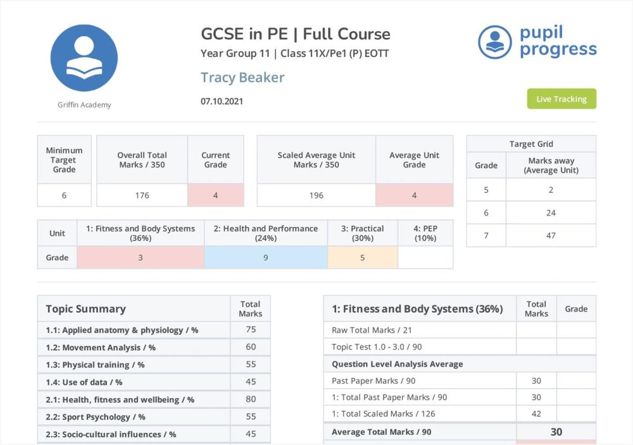633x445 pixels.
Task: Click the Minimum Target Grade value 6
Action: 64,195
